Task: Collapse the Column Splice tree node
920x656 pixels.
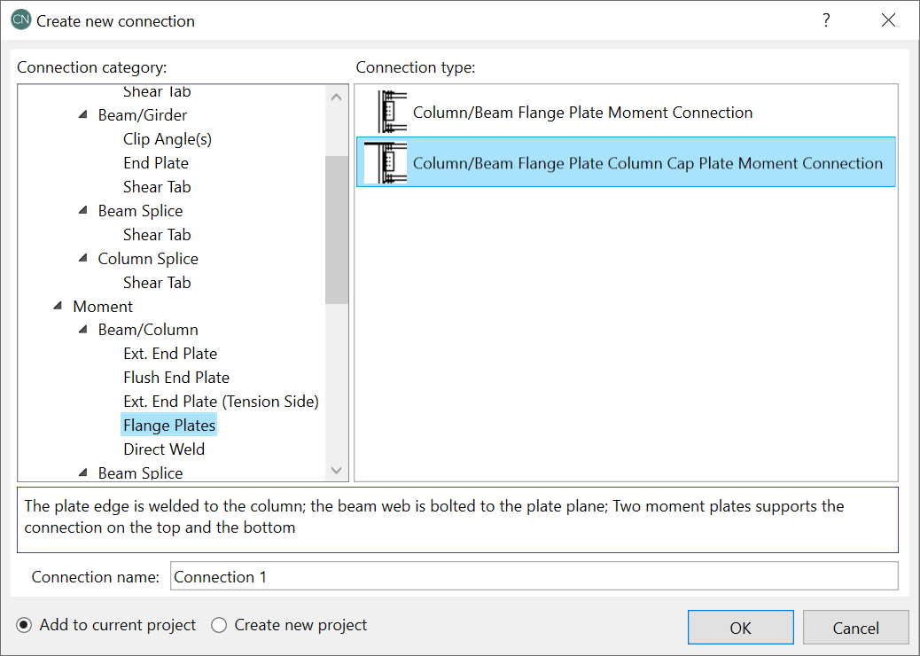Action: [82, 259]
